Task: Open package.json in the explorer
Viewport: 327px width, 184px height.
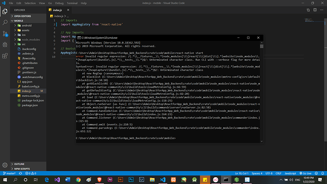Action: point(30,105)
